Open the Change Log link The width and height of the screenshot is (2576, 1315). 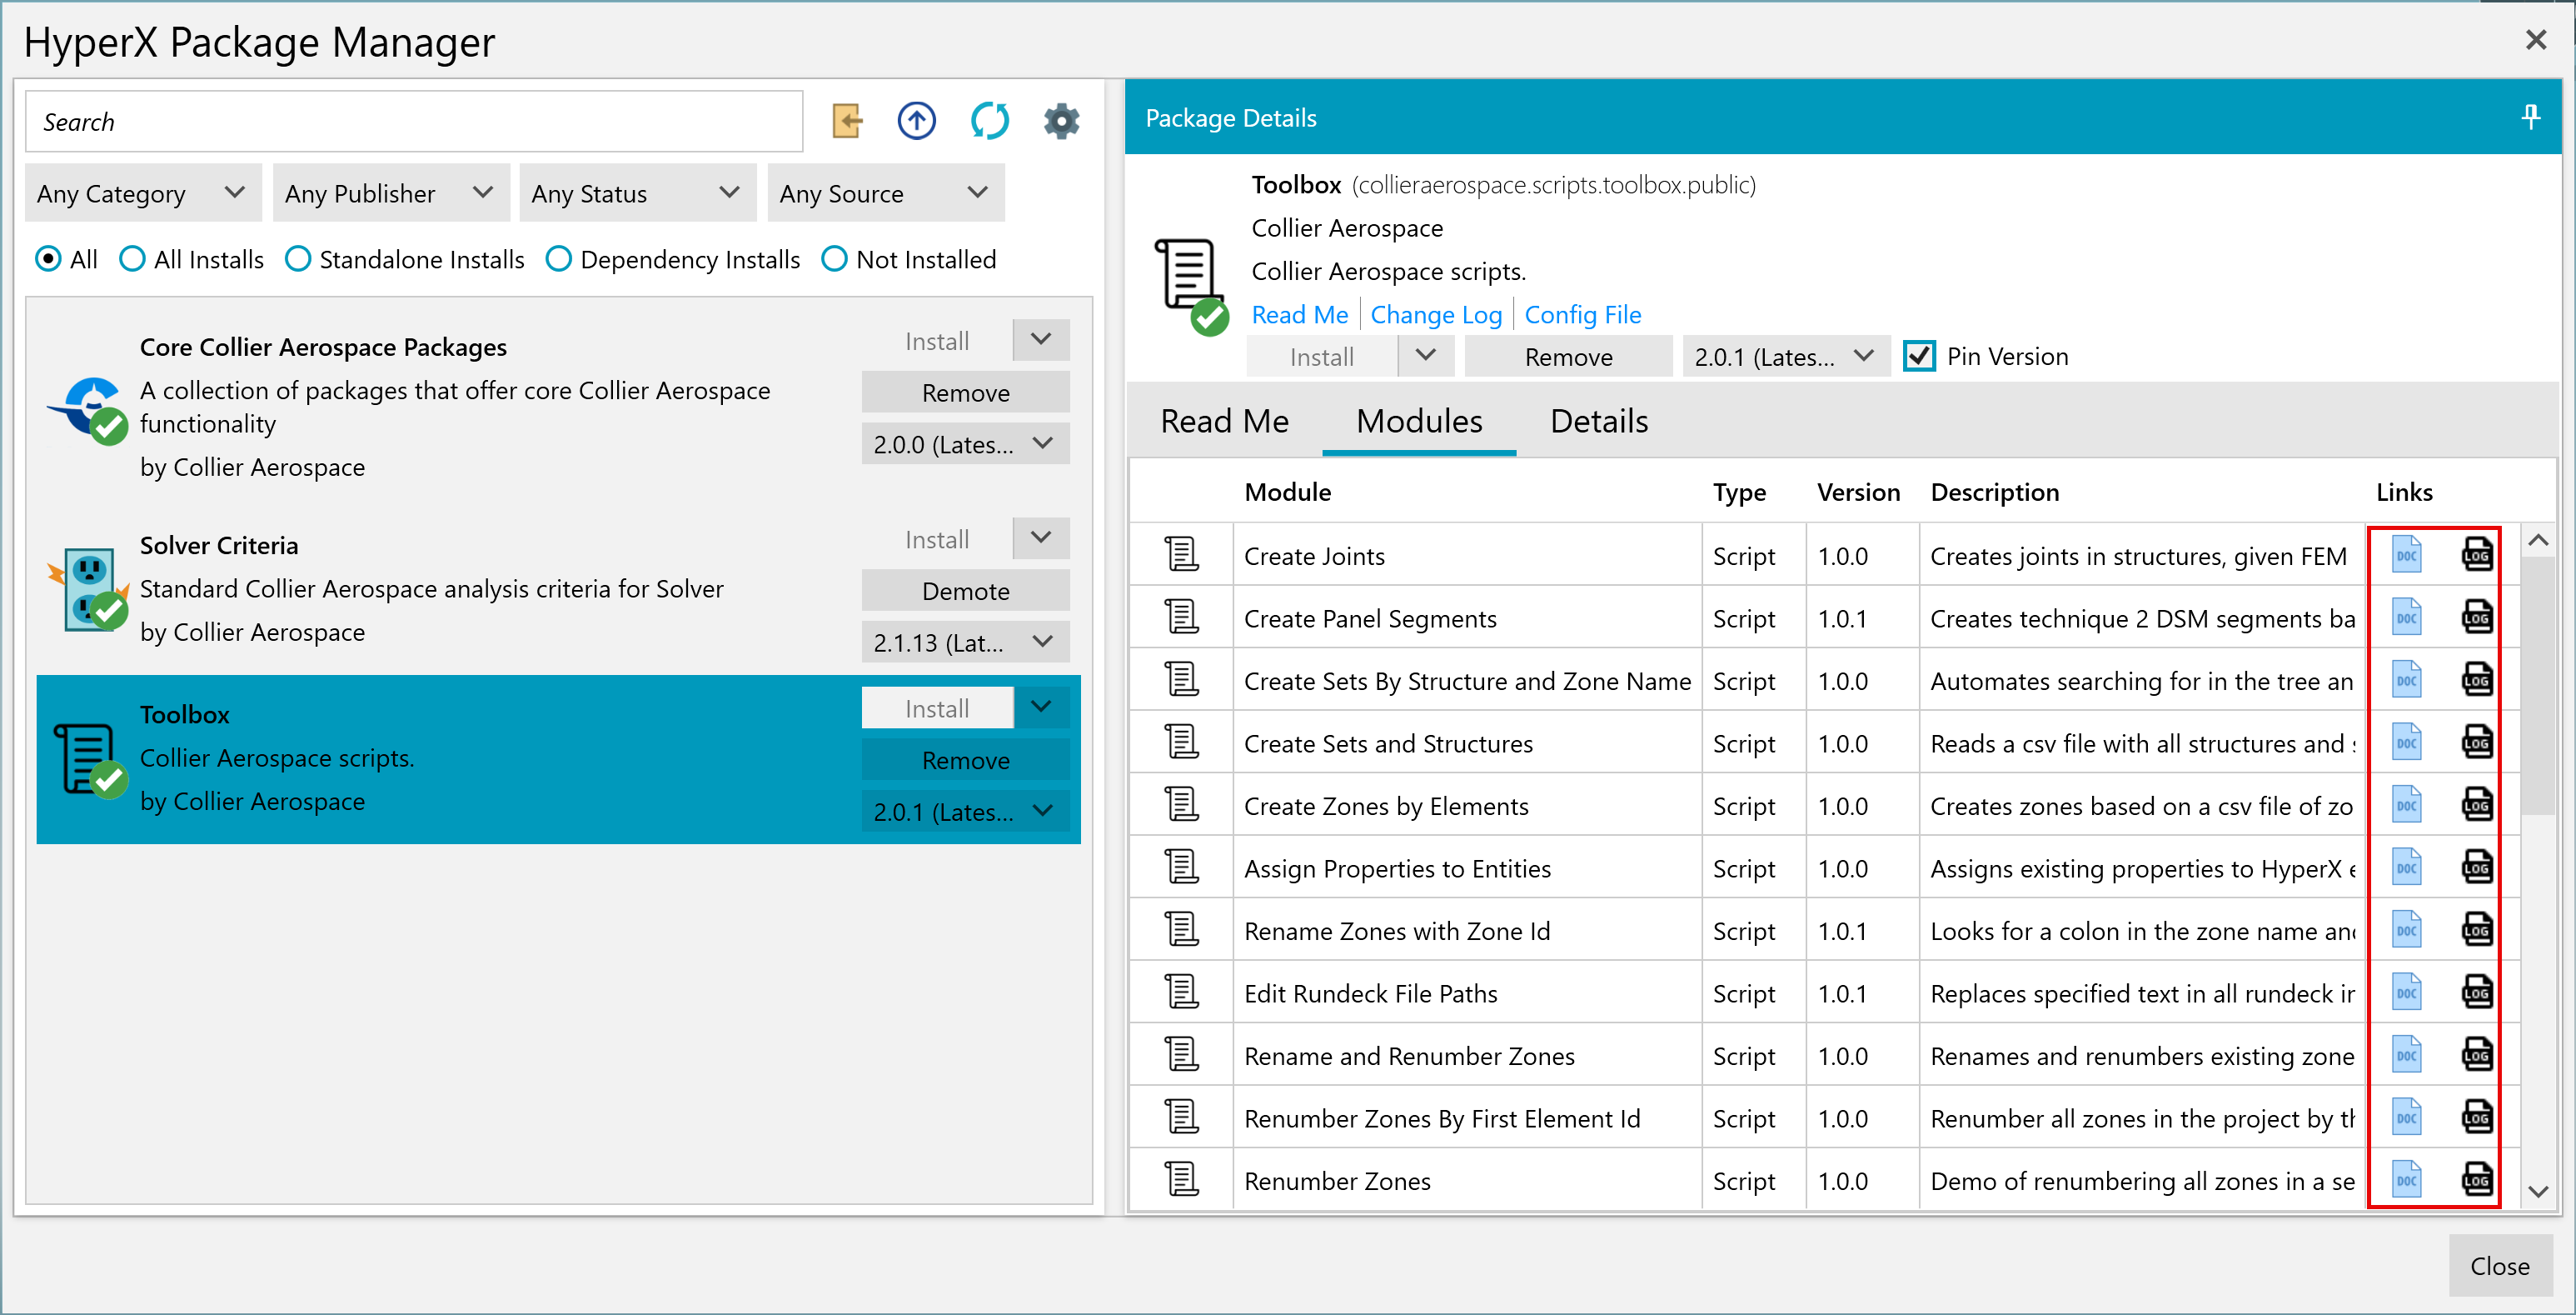[1436, 314]
